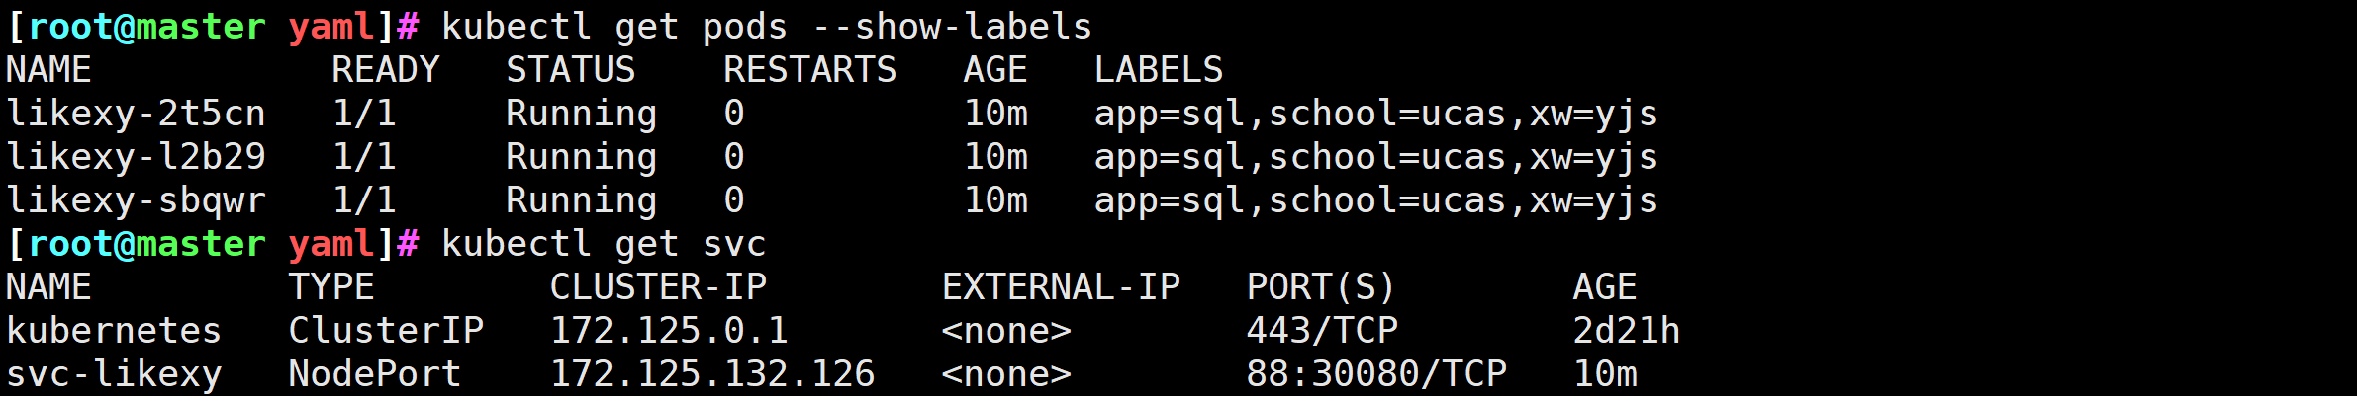Click the port mapping 88:30080/TCP
The image size is (2357, 396).
(1376, 375)
